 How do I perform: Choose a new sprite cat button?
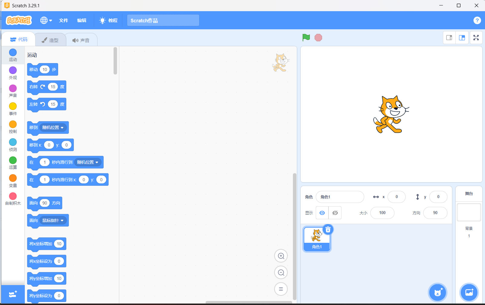click(x=438, y=292)
